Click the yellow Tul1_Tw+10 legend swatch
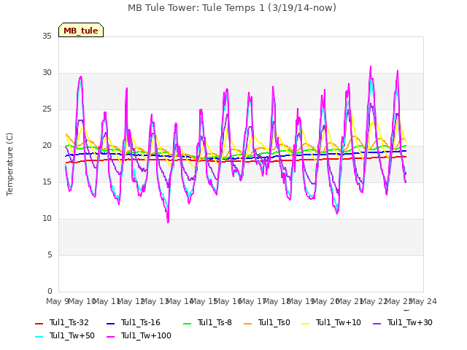Image resolution: width=467 pixels, height=350 pixels. pos(306,323)
